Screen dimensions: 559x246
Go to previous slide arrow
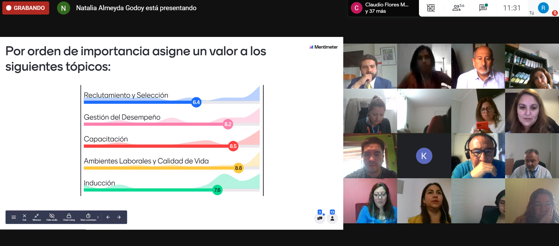[108, 217]
